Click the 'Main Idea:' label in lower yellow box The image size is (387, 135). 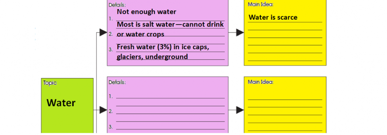click(x=261, y=82)
